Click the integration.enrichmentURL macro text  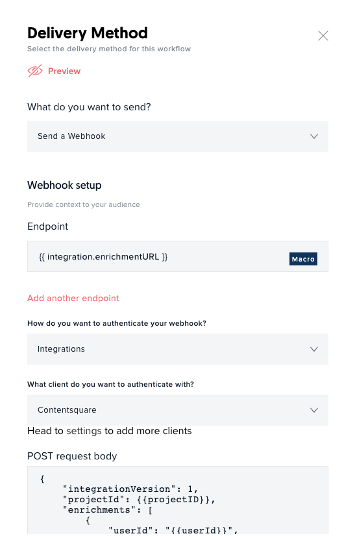point(103,257)
